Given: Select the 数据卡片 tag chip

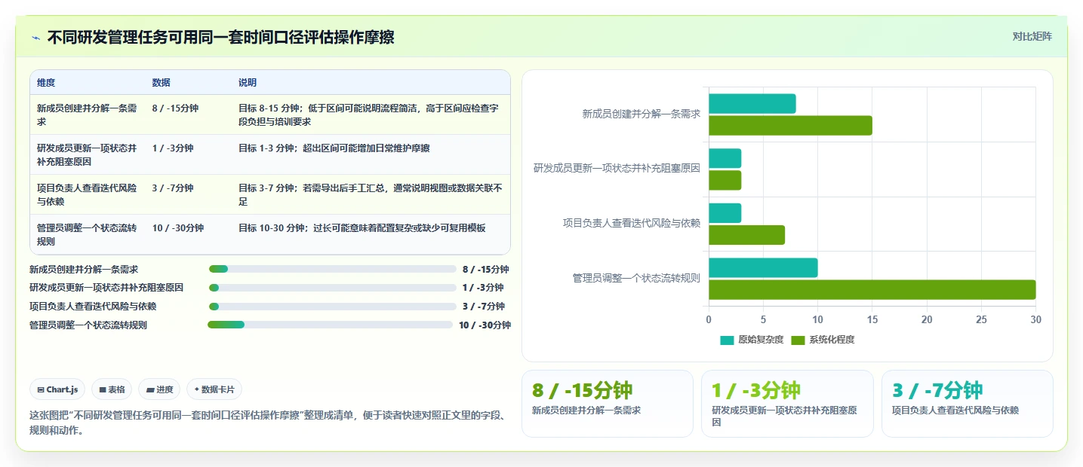Looking at the screenshot, I should pyautogui.click(x=214, y=389).
